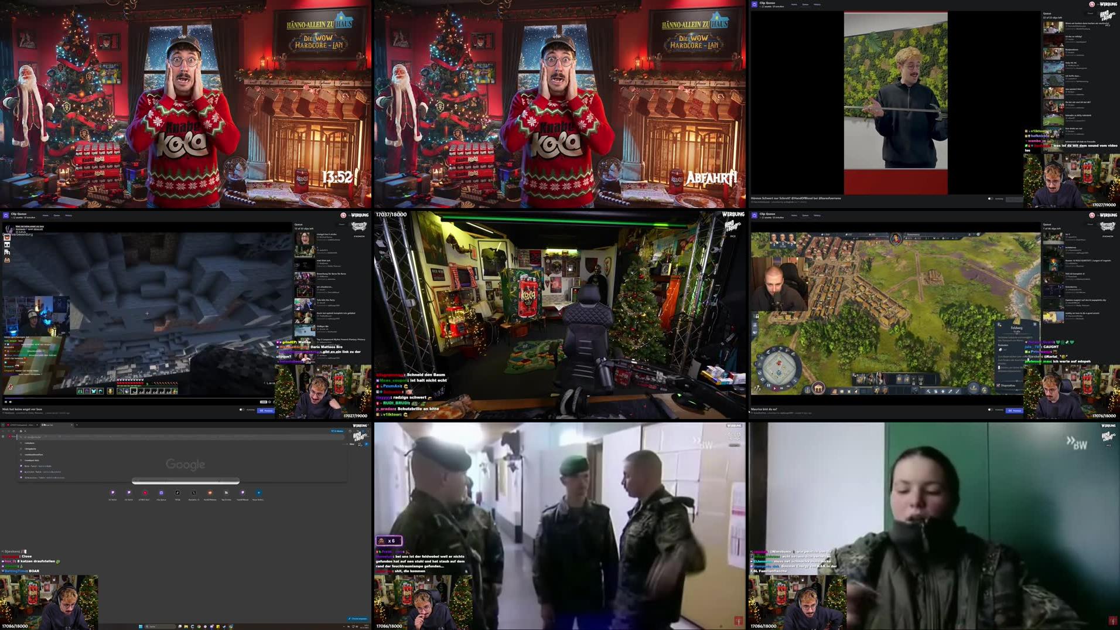Click the ship icon in the game's bottom-right toolbar
This screenshot has height=630, width=1120.
(974, 388)
